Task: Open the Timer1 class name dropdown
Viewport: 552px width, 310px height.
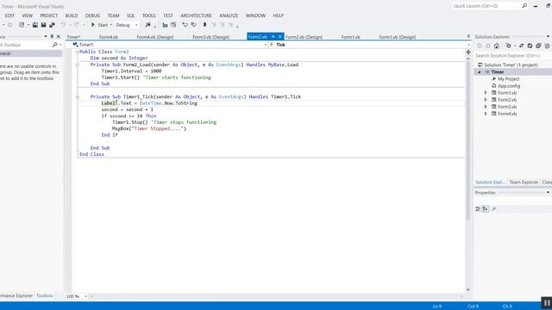Action: (x=265, y=45)
